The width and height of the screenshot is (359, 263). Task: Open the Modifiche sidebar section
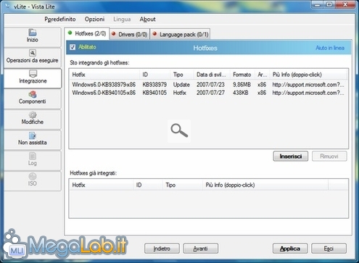coord(33,120)
